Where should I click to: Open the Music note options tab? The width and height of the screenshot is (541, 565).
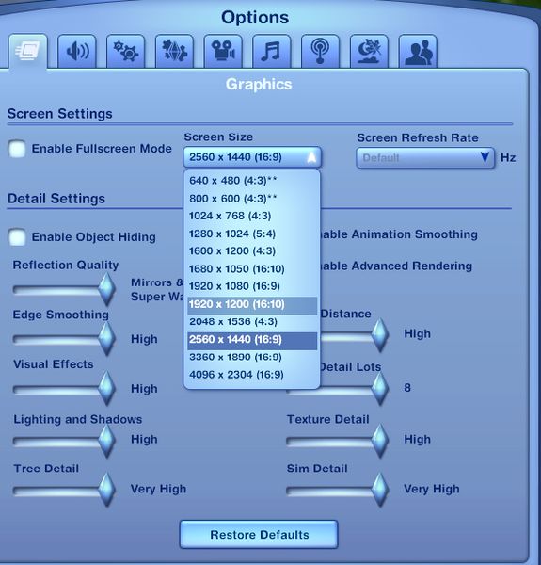[272, 51]
